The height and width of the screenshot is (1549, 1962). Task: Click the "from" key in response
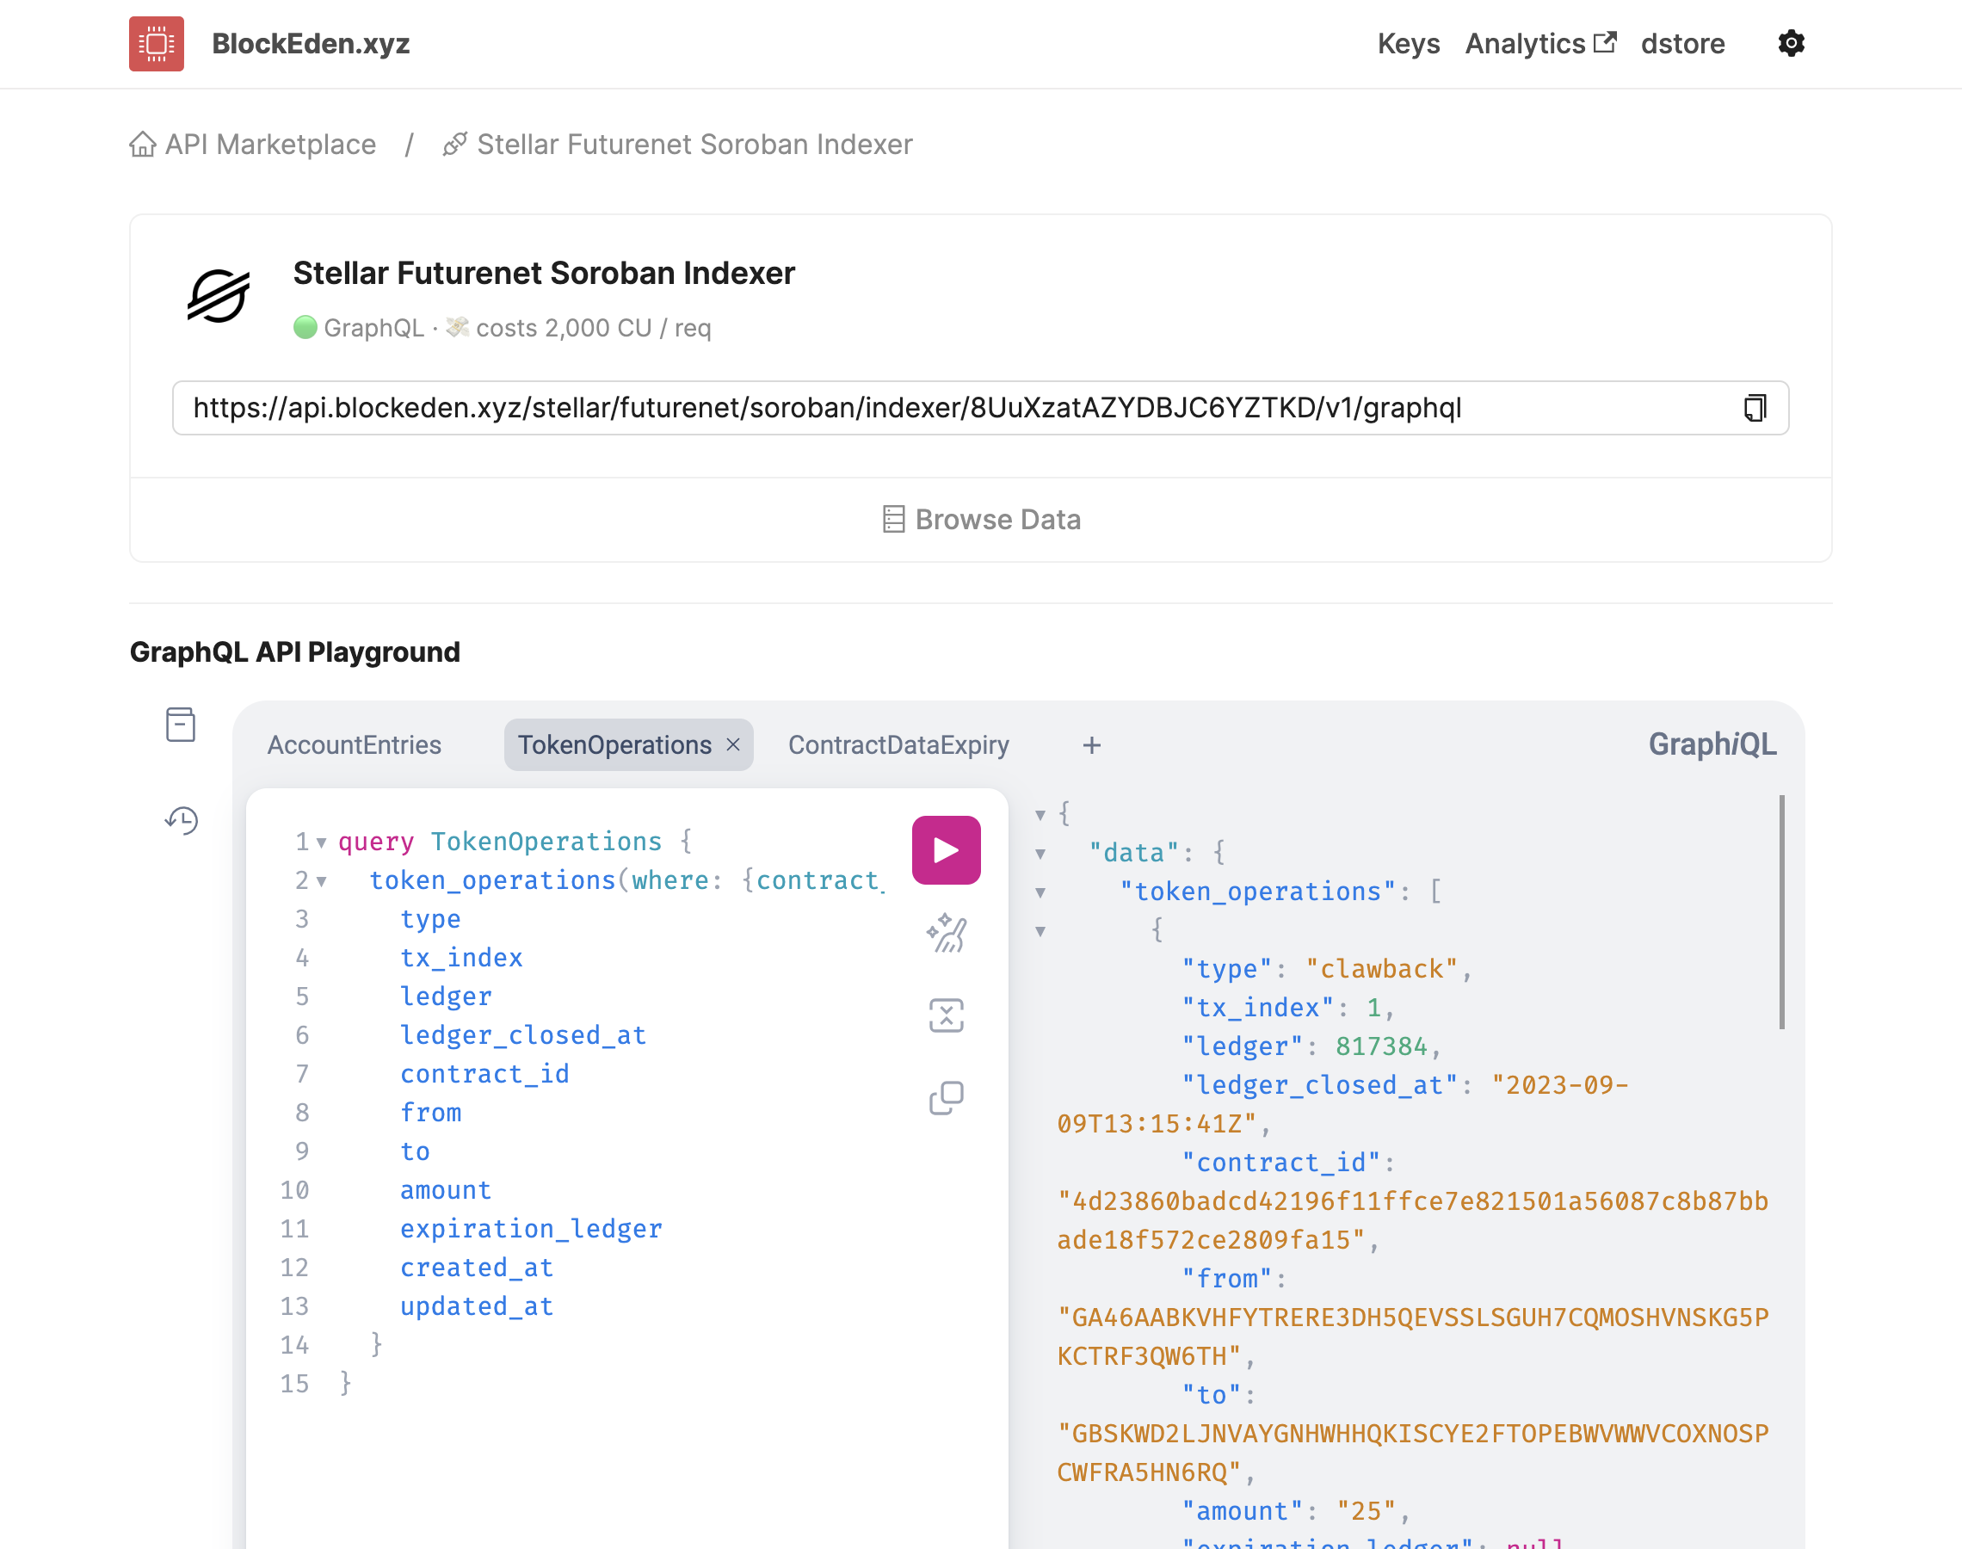click(1227, 1279)
